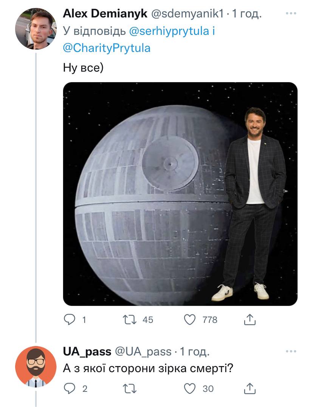Click the @sdemyanik1 handle
This screenshot has width=313, height=407.
[x=188, y=14]
